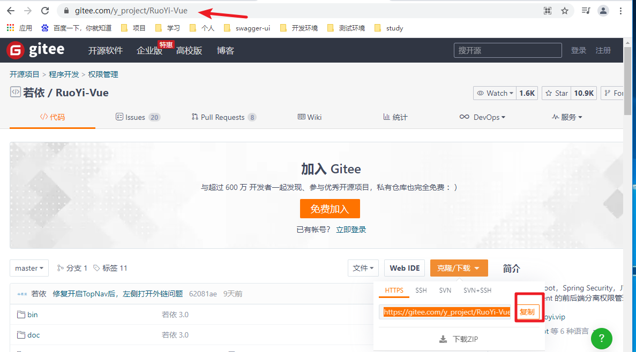Screen dimensions: 636x352
Task: Toggle the 克隆/下载 dropdown button
Action: [x=459, y=268]
